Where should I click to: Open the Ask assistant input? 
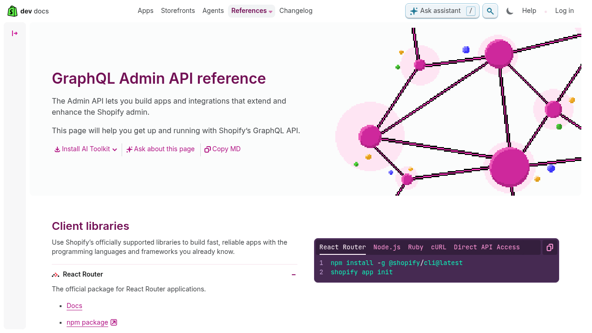point(442,11)
